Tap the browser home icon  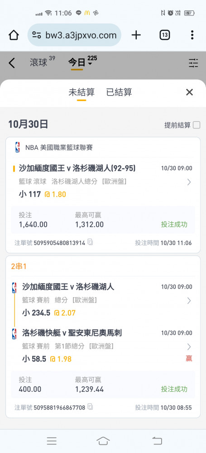pos(14,35)
